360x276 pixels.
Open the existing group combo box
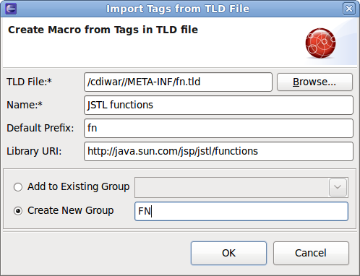click(x=241, y=187)
